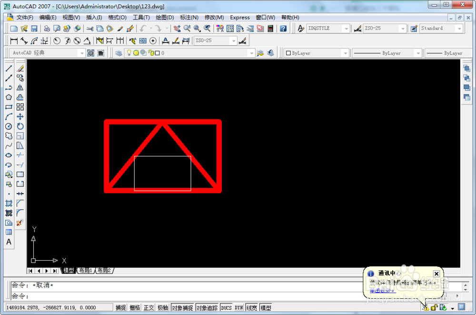Select the Rectangle draw tool

click(x=9, y=107)
